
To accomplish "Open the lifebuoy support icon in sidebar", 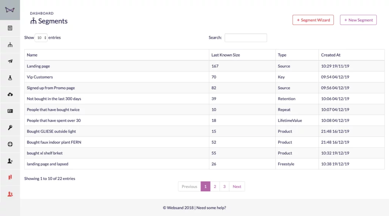I will click(10, 144).
